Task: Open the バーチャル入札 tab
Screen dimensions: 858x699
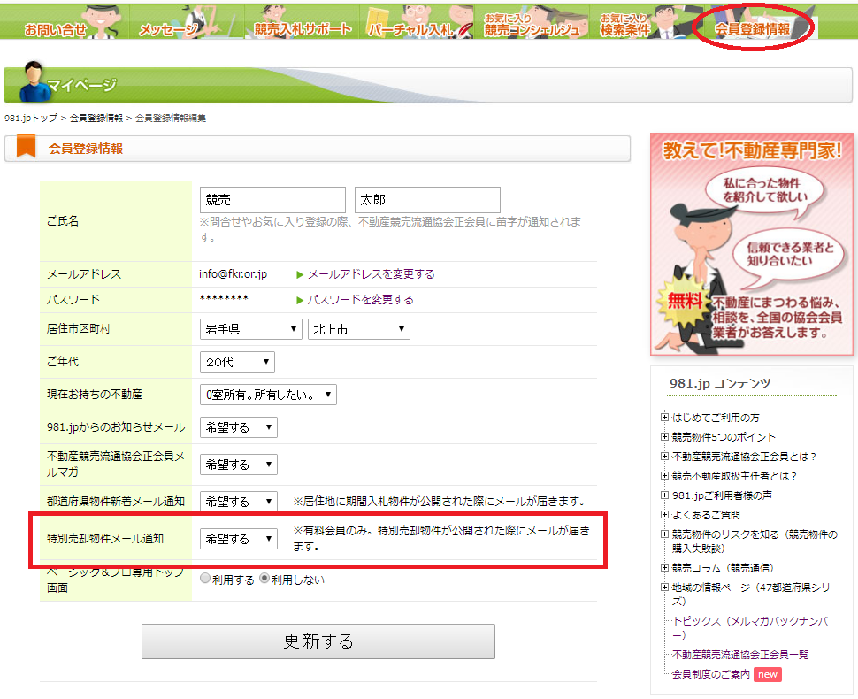Action: pos(417,22)
